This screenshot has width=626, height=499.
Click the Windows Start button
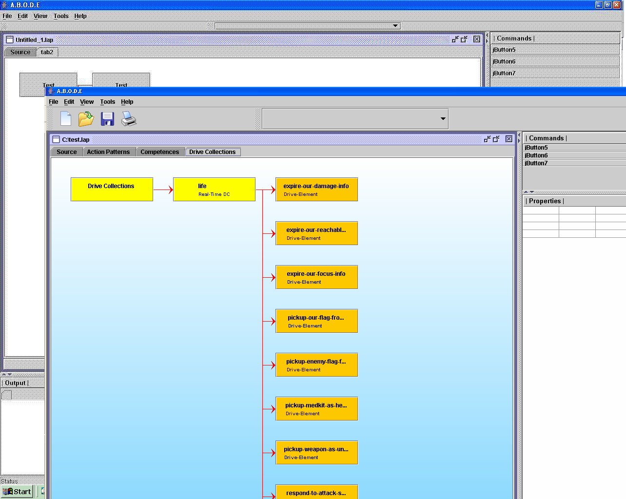click(17, 492)
